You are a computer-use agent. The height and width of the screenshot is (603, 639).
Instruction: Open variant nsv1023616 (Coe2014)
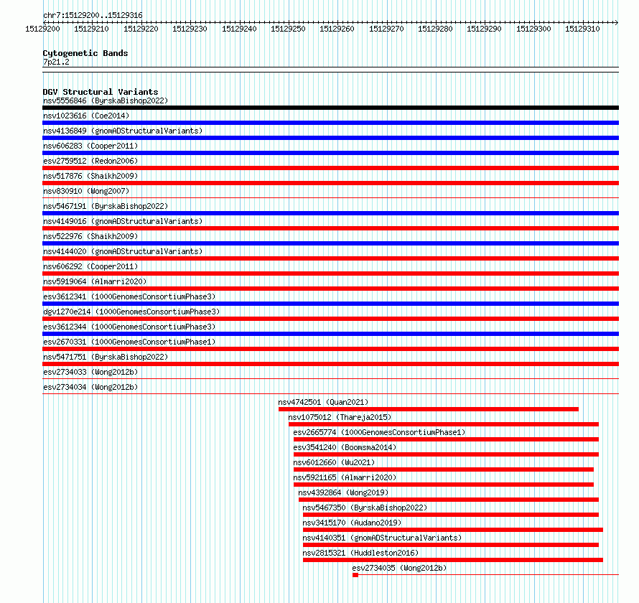coord(86,116)
